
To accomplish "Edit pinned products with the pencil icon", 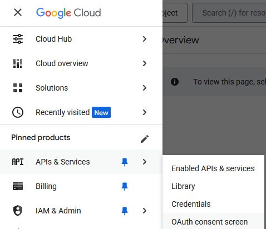I will [145, 139].
